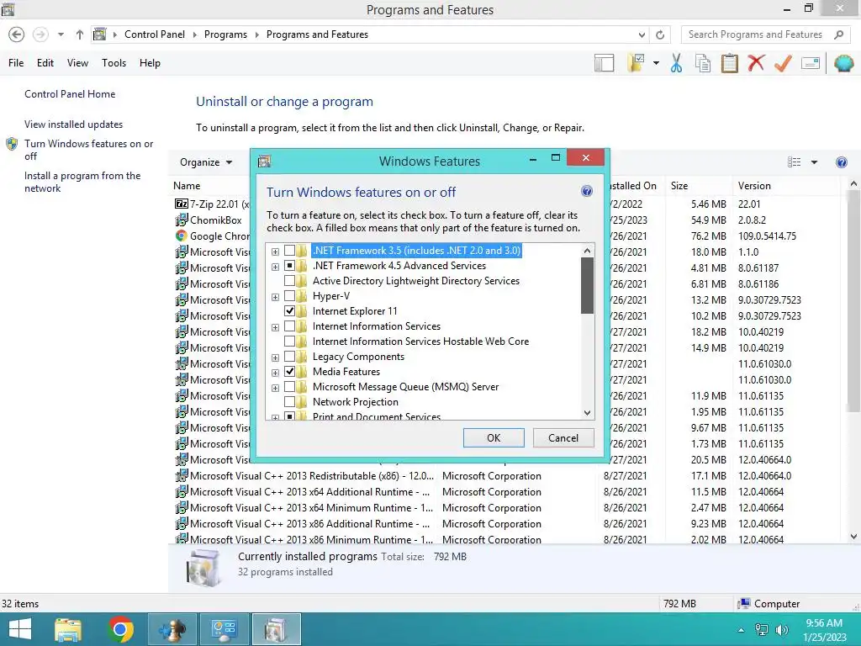Screen dimensions: 861x646
Task: Open the Organize dropdown
Action: (x=207, y=162)
